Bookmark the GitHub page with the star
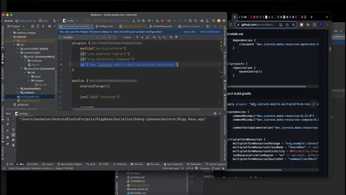The image size is (346, 195). pos(294,25)
